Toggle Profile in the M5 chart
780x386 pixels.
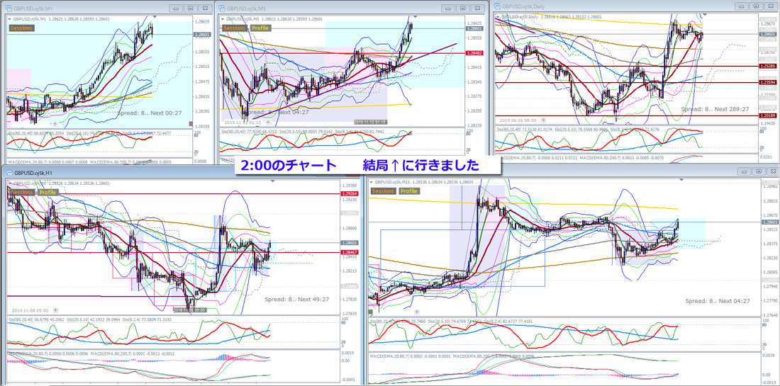[x=260, y=28]
